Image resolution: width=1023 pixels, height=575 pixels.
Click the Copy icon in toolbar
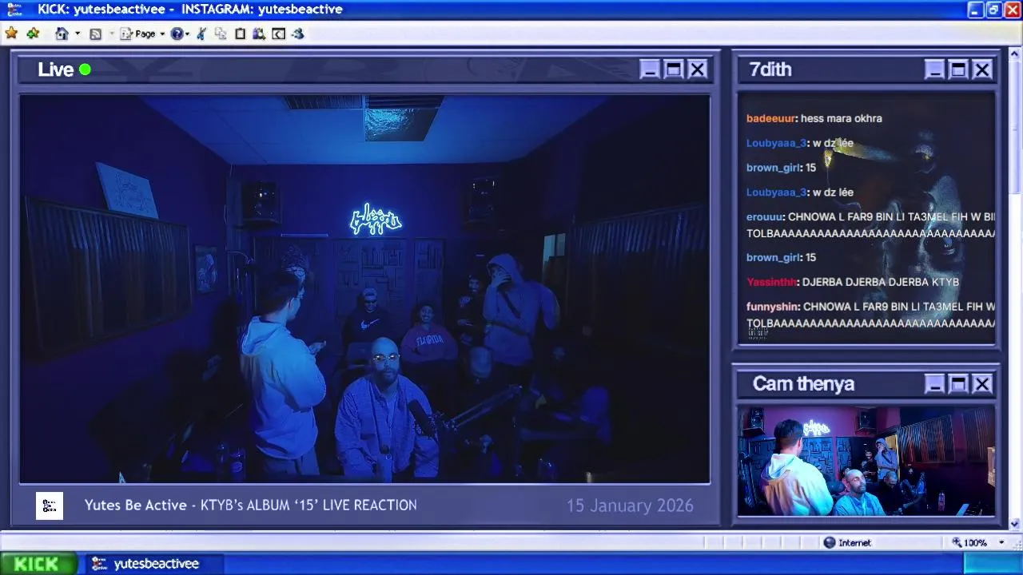[x=221, y=34]
